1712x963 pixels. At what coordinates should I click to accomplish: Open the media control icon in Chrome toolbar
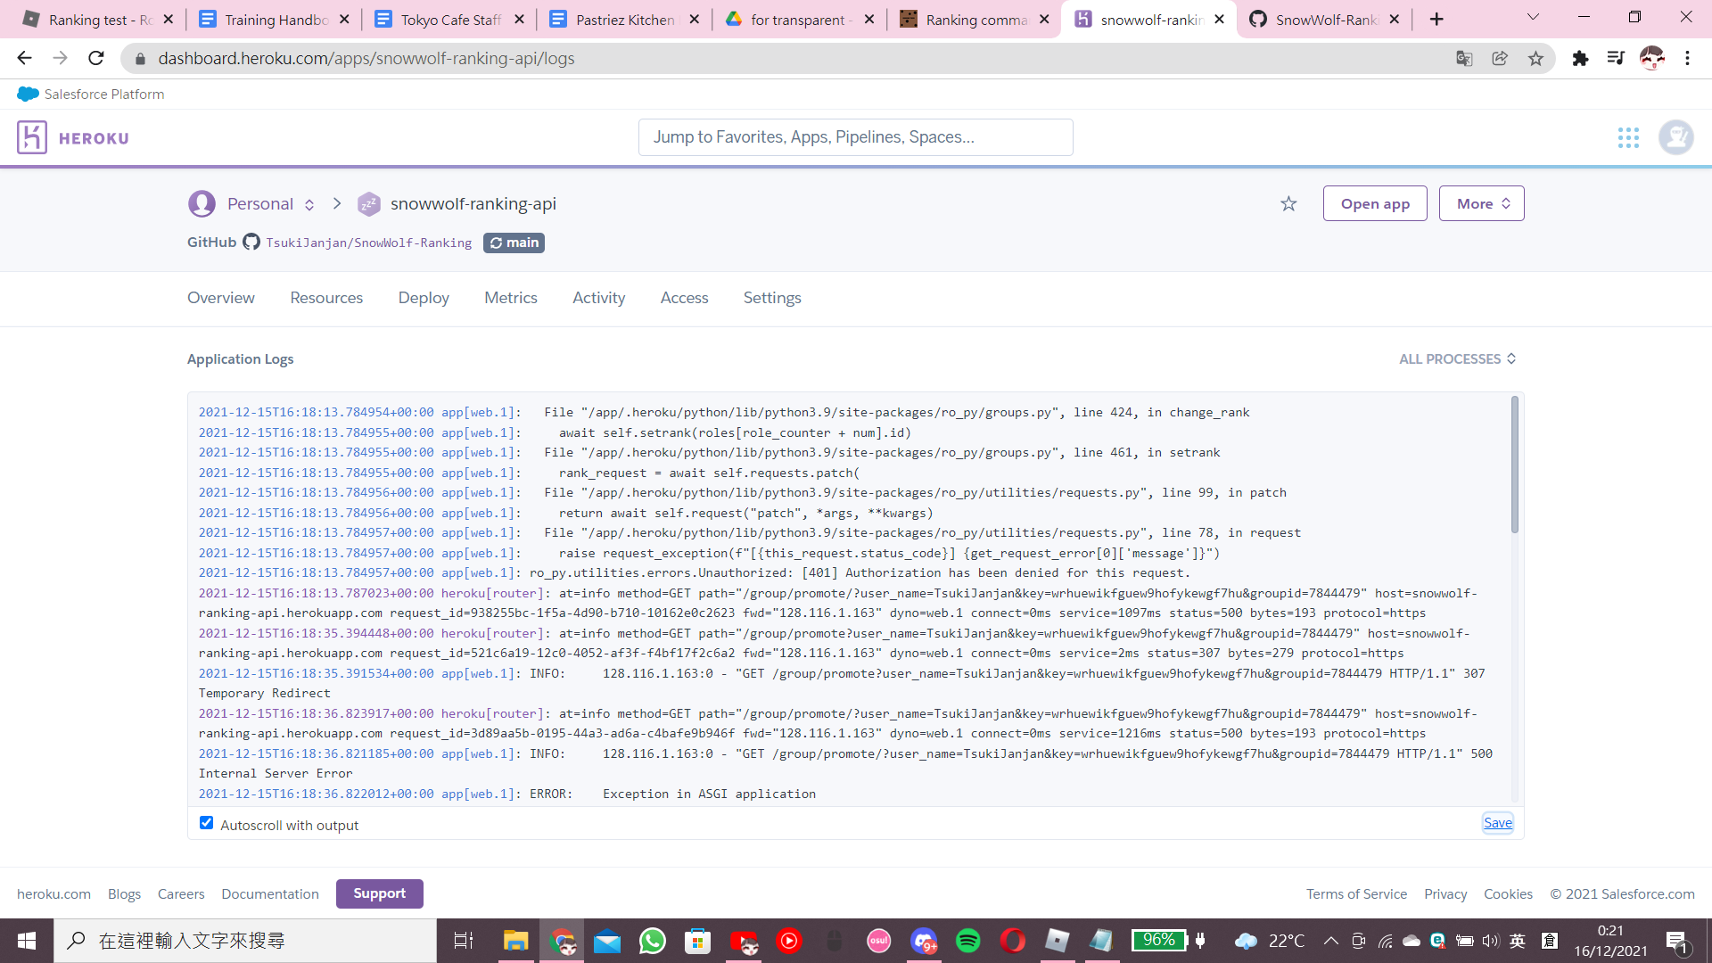1616,58
